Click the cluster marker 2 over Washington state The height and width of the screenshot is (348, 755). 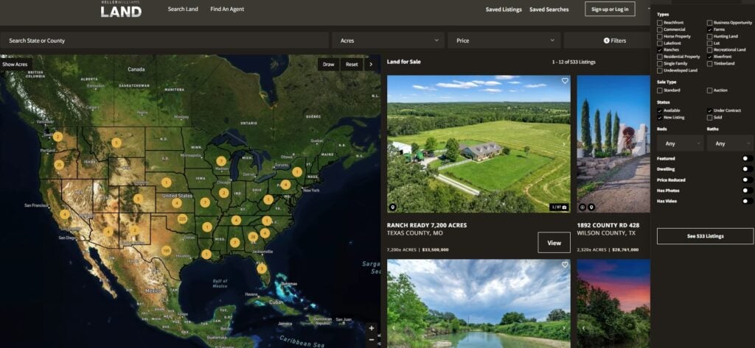[58, 137]
